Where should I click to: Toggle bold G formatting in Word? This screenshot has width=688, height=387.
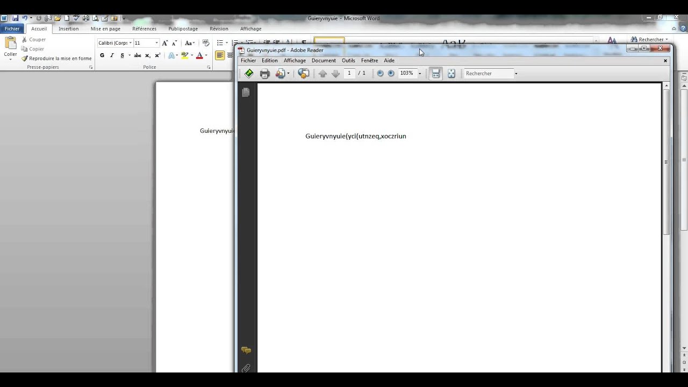pyautogui.click(x=102, y=55)
